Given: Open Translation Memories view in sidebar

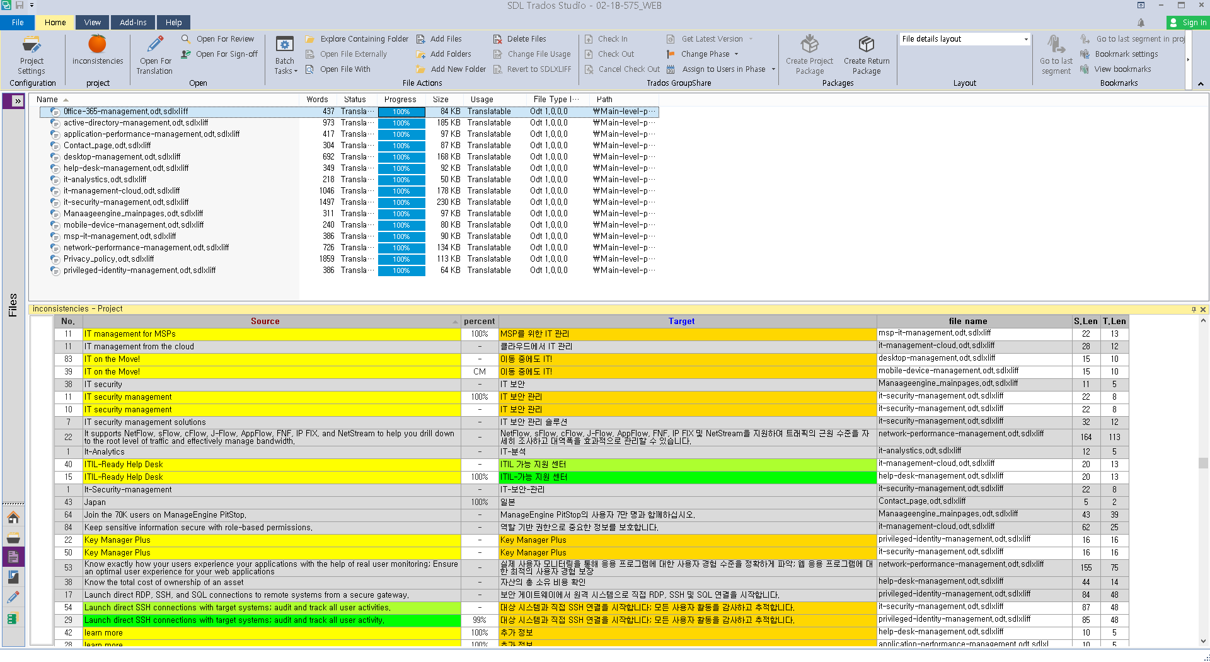Looking at the screenshot, I should coord(13,618).
